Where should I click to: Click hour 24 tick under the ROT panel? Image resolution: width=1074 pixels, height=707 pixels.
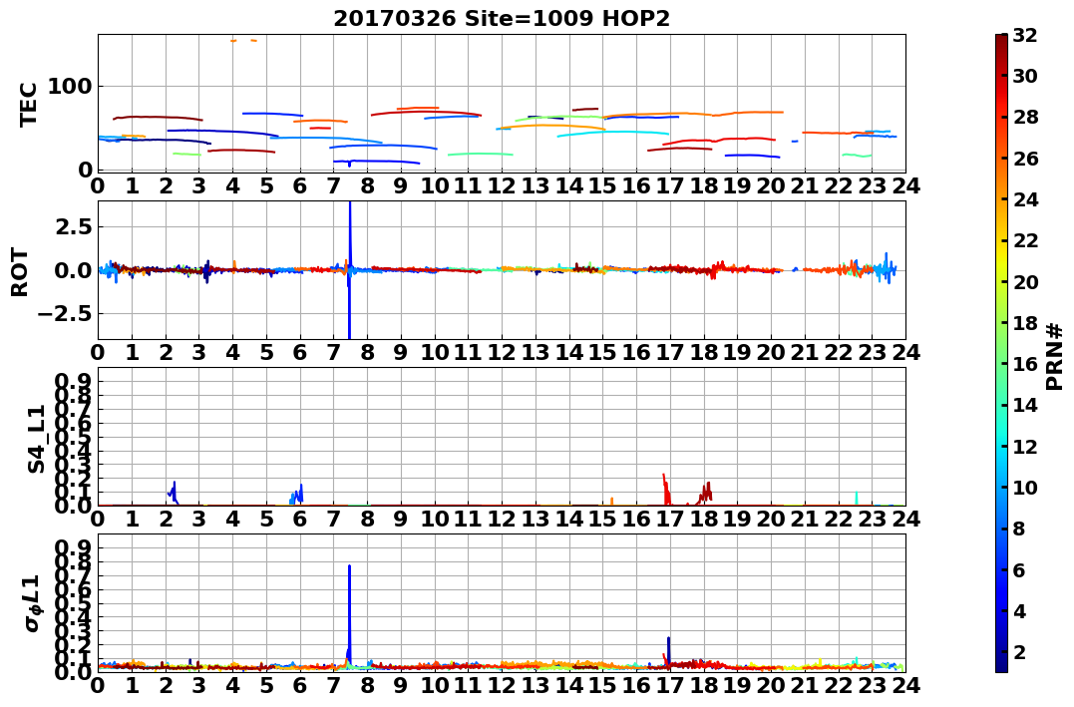[905, 353]
